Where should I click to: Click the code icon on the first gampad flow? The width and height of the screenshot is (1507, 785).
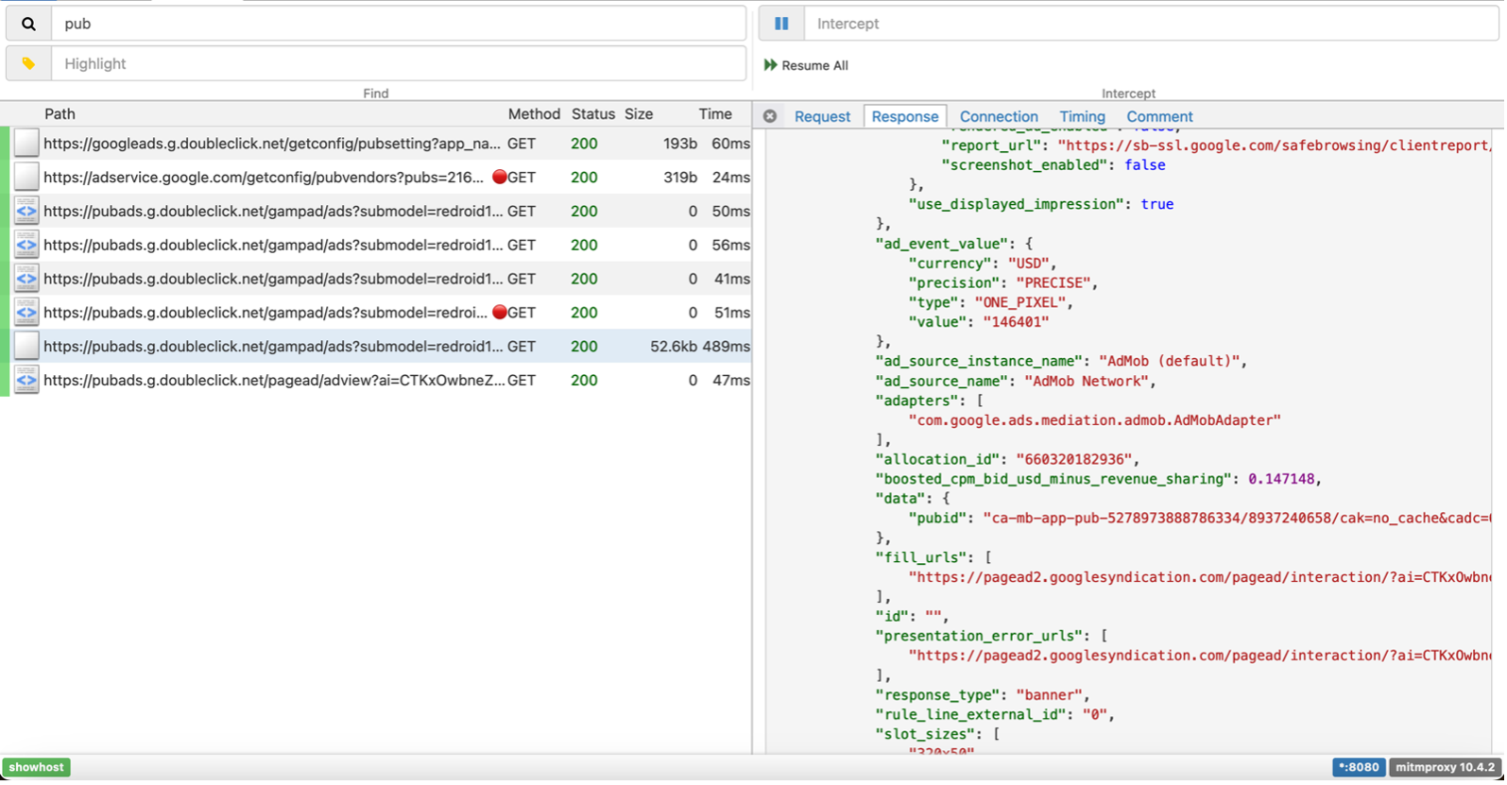tap(26, 211)
